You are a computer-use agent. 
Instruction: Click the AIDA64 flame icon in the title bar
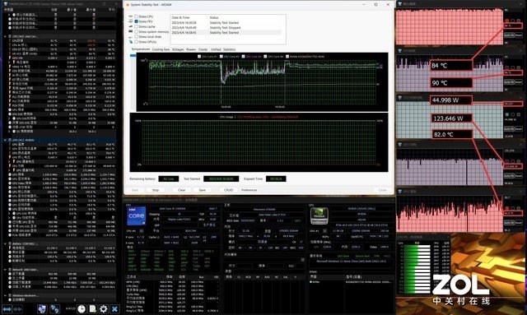tap(128, 5)
